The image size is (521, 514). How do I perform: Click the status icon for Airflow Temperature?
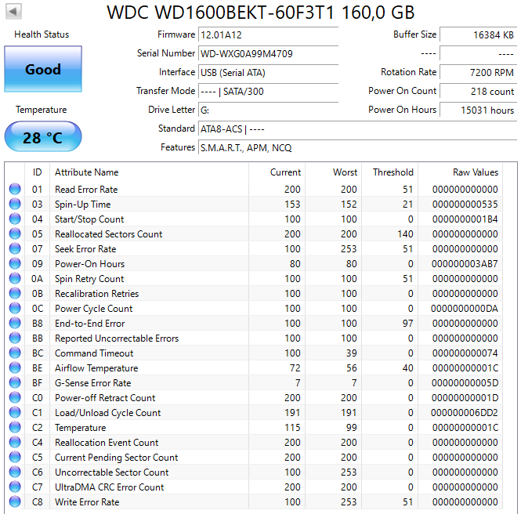[15, 368]
